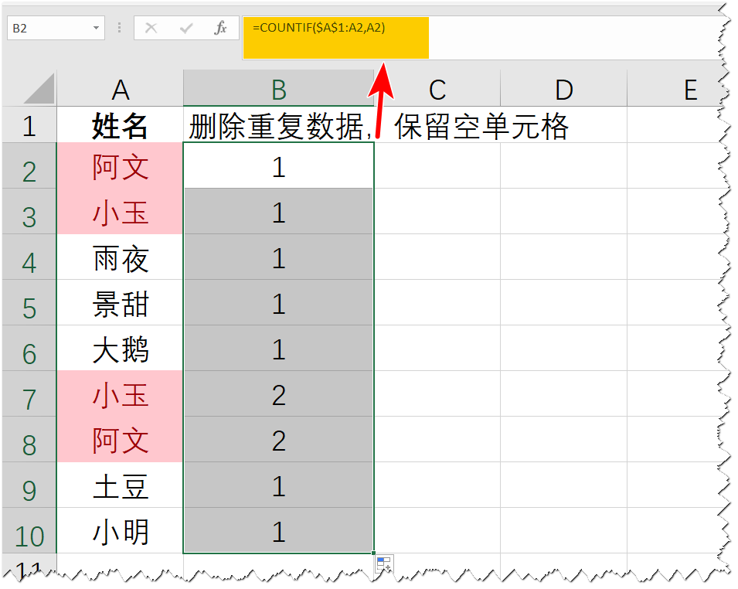
Task: Click cell B6 showing 1
Action: point(279,349)
